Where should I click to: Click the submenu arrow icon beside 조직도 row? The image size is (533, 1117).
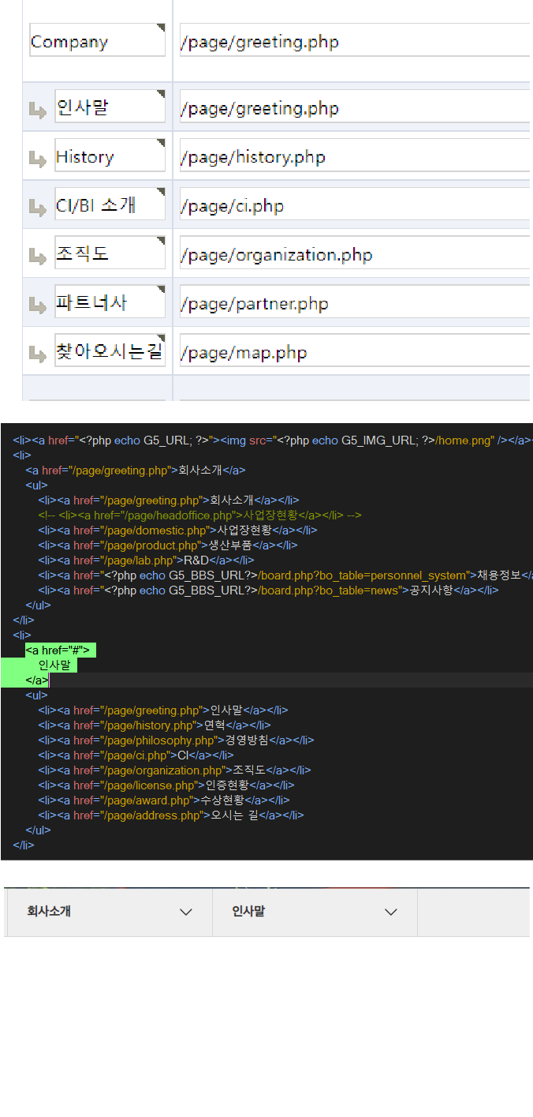(x=37, y=257)
